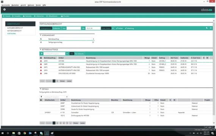The width and height of the screenshot is (216, 136).
Task: Select Fertigung in the Arbeitsplatz sidebar
Action: pos(12,34)
